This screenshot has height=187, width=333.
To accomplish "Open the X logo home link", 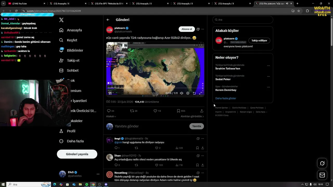I will pos(61,20).
